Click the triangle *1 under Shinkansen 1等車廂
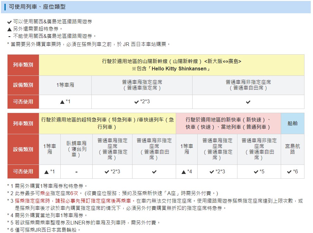The height and width of the screenshot is (233, 313). [65, 102]
